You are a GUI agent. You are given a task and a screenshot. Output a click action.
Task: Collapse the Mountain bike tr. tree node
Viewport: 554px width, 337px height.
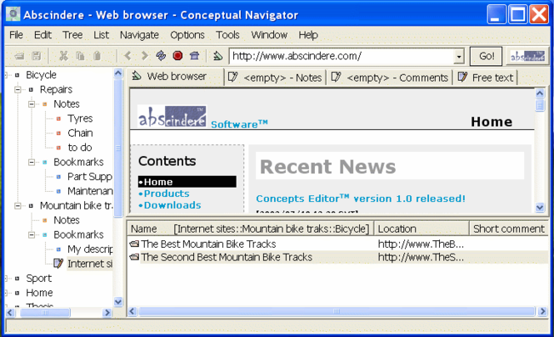click(17, 205)
